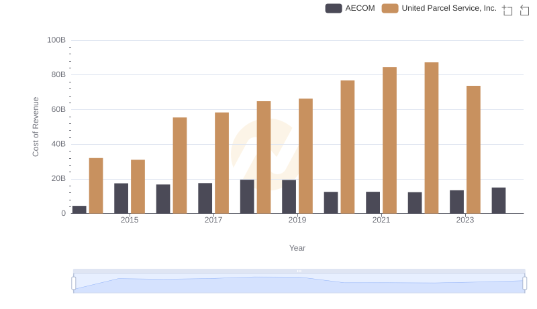Click the zoom area select icon
The height and width of the screenshot is (309, 537).
[507, 10]
